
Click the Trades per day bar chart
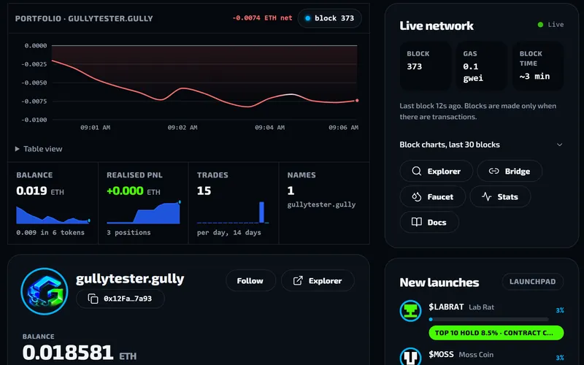(x=233, y=212)
